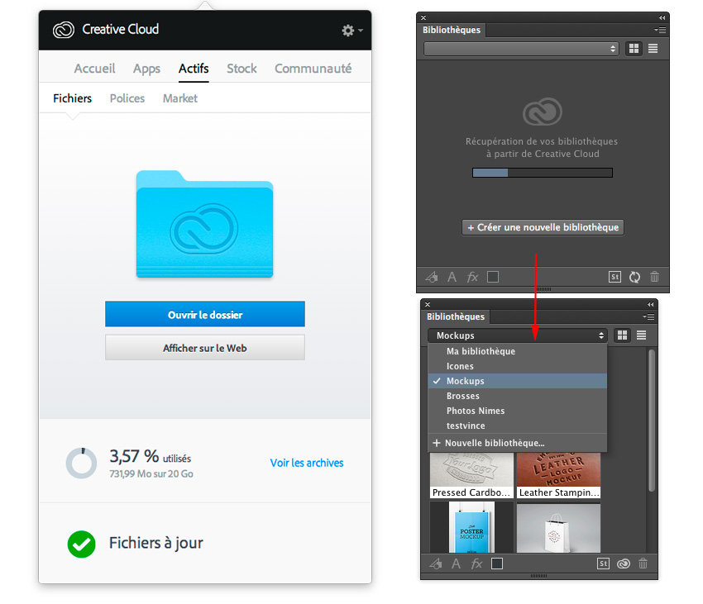Select the Poster Mockup thumbnail
The height and width of the screenshot is (604, 703).
click(x=471, y=527)
